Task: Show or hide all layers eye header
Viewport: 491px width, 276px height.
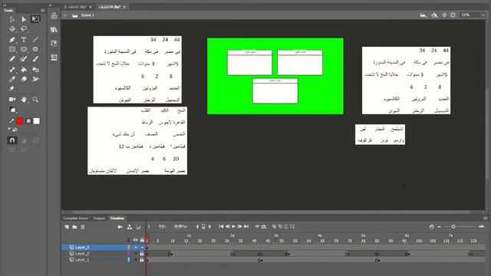Action: tap(136, 240)
